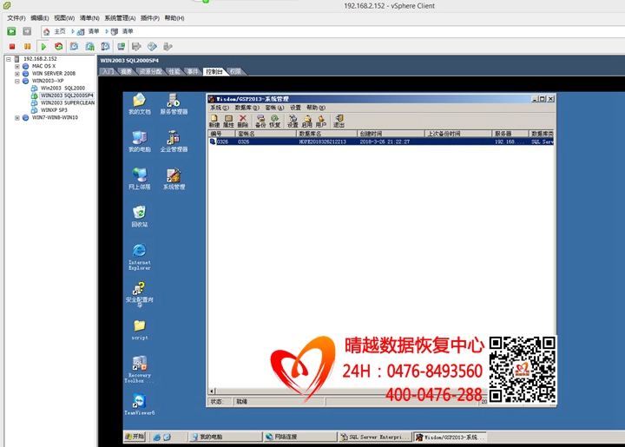
Task: Select 企业管理器 desktop icon
Action: (x=174, y=141)
